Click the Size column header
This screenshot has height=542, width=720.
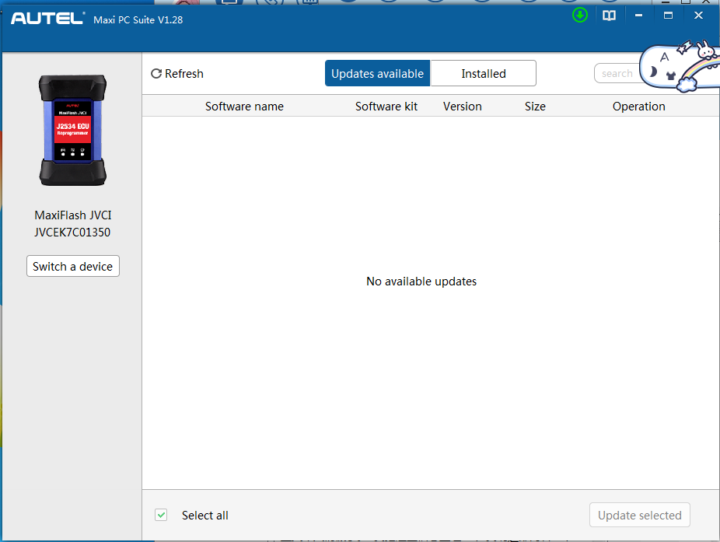536,106
